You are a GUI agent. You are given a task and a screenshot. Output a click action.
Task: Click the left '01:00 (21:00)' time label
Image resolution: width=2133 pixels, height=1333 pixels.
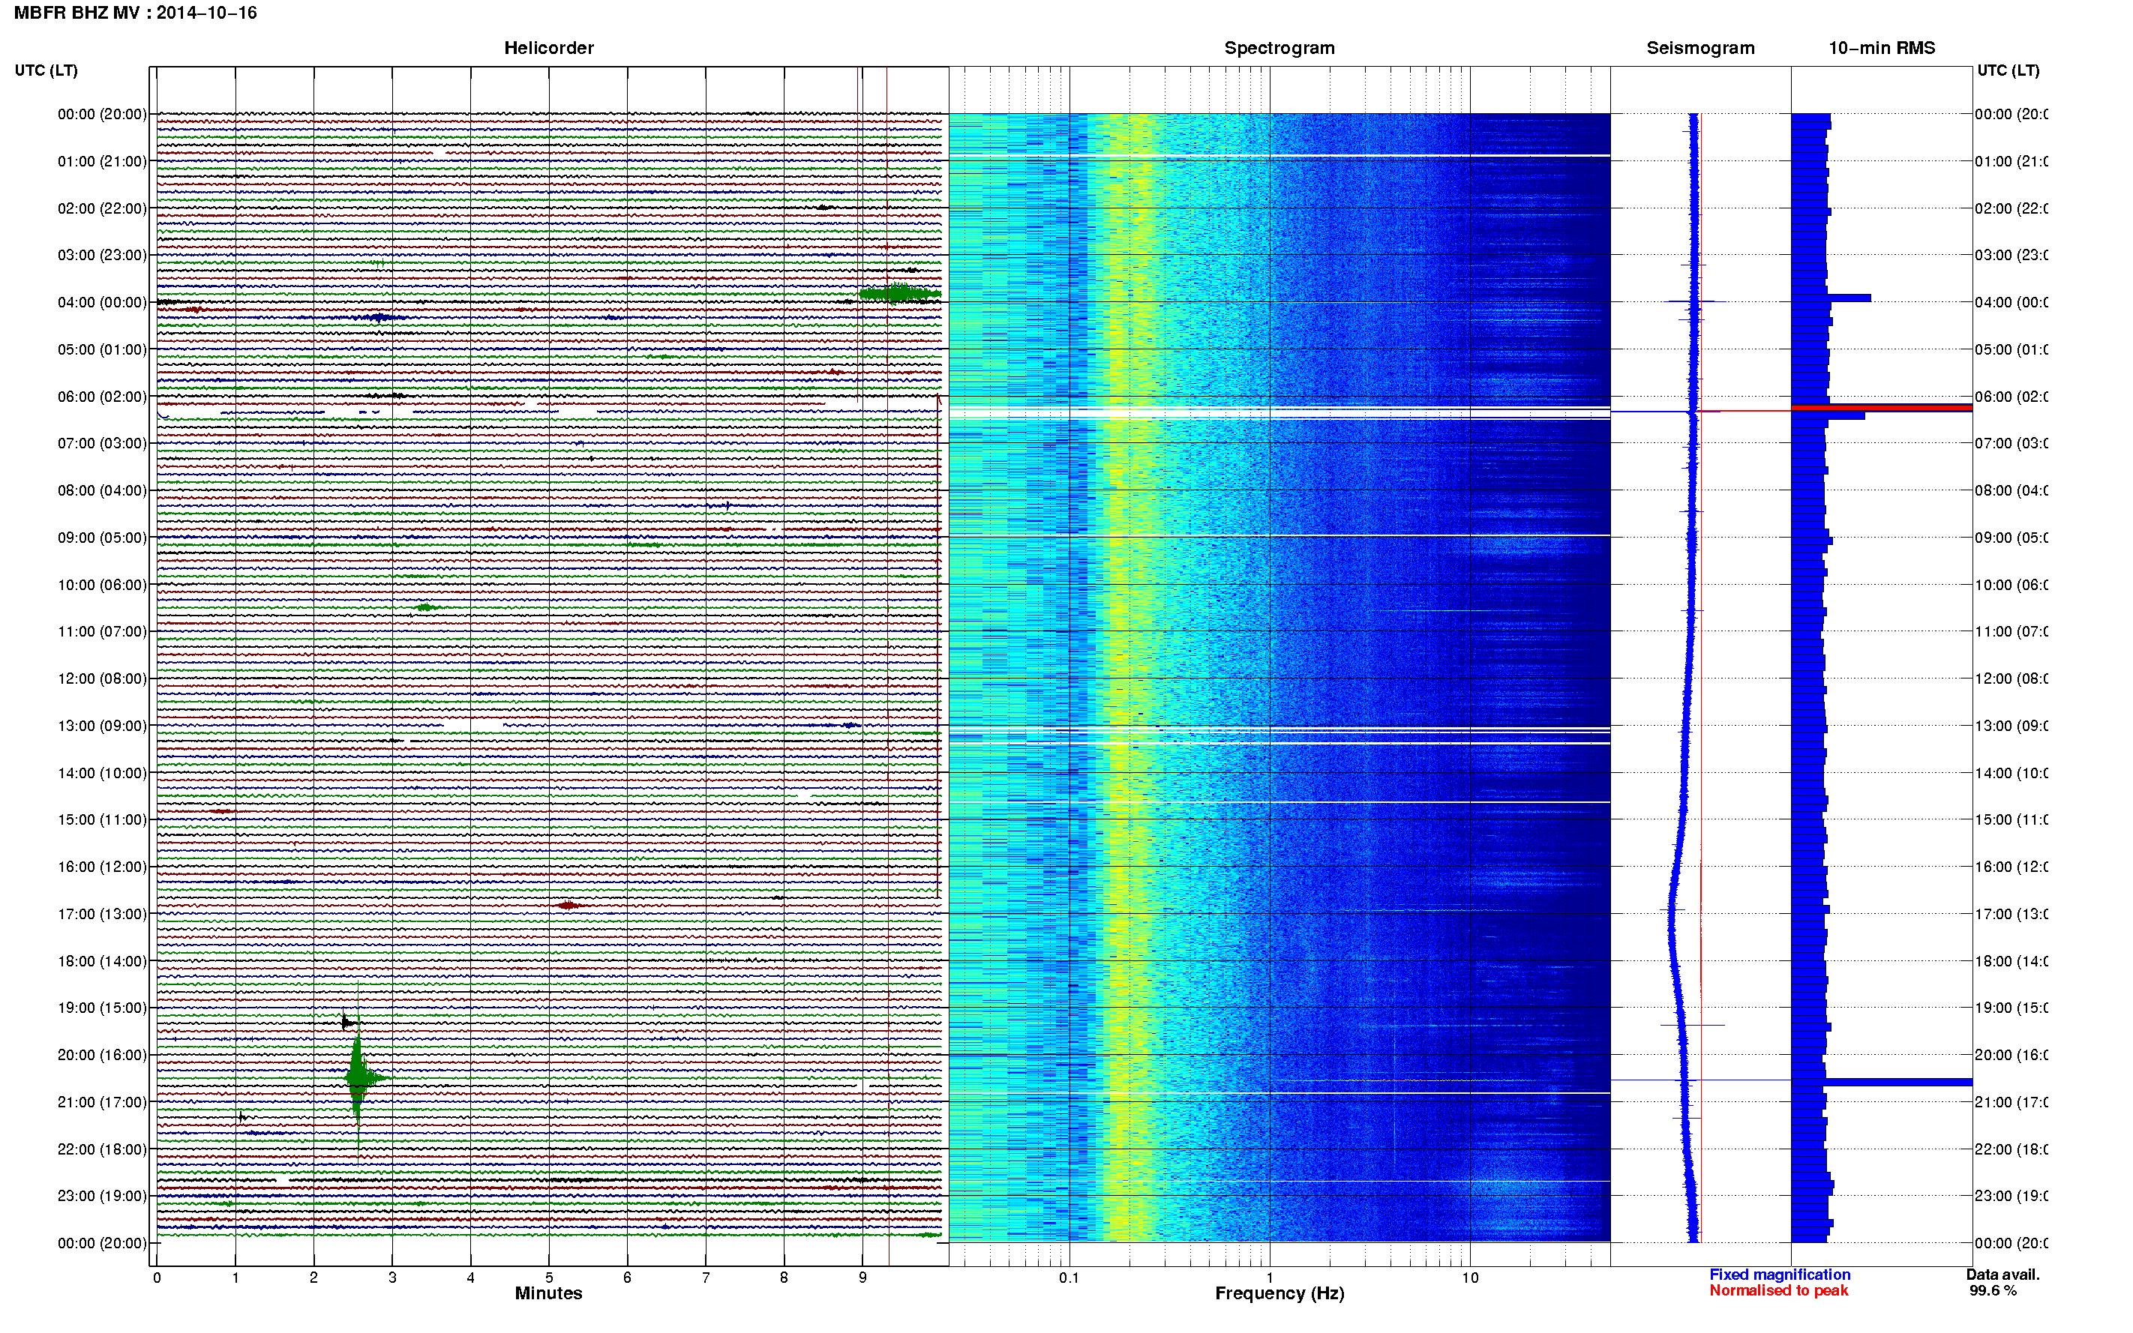102,161
